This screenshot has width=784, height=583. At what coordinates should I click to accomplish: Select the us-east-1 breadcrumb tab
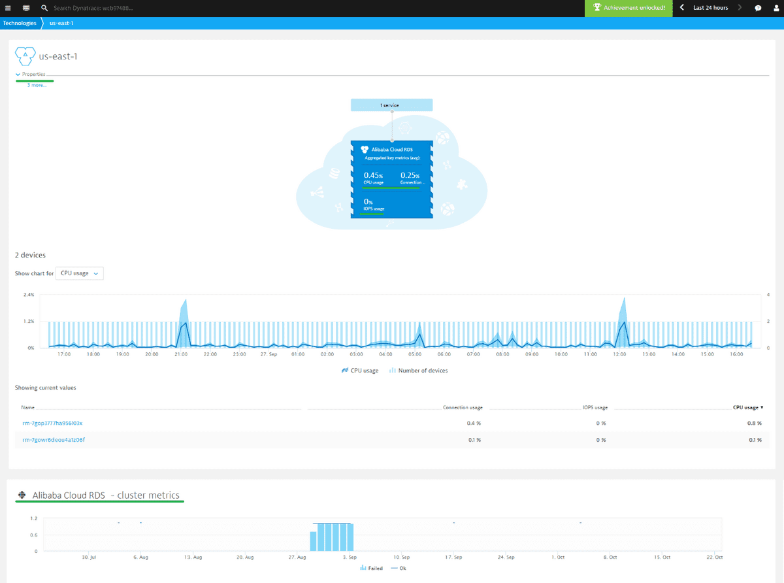61,22
